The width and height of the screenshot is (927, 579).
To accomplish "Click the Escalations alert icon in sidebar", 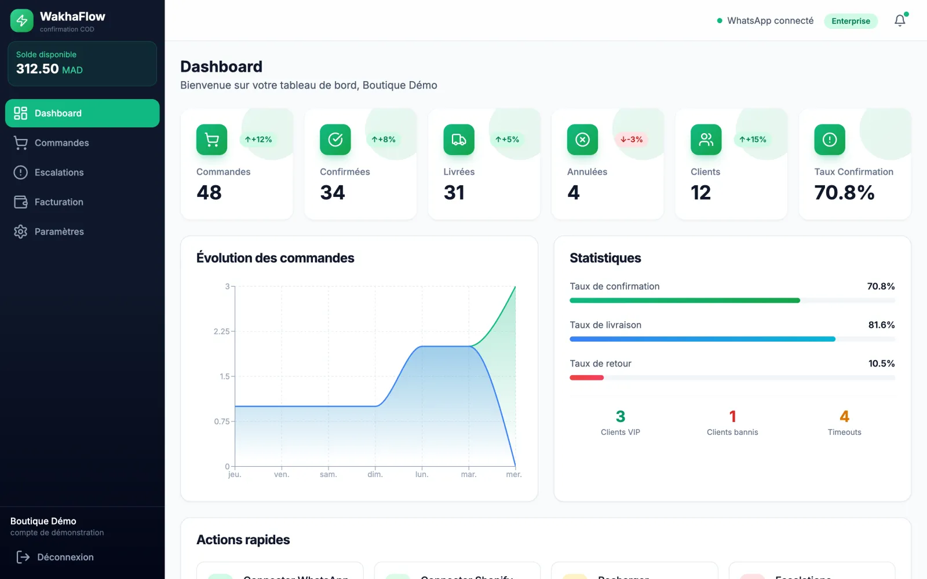I will click(x=21, y=173).
